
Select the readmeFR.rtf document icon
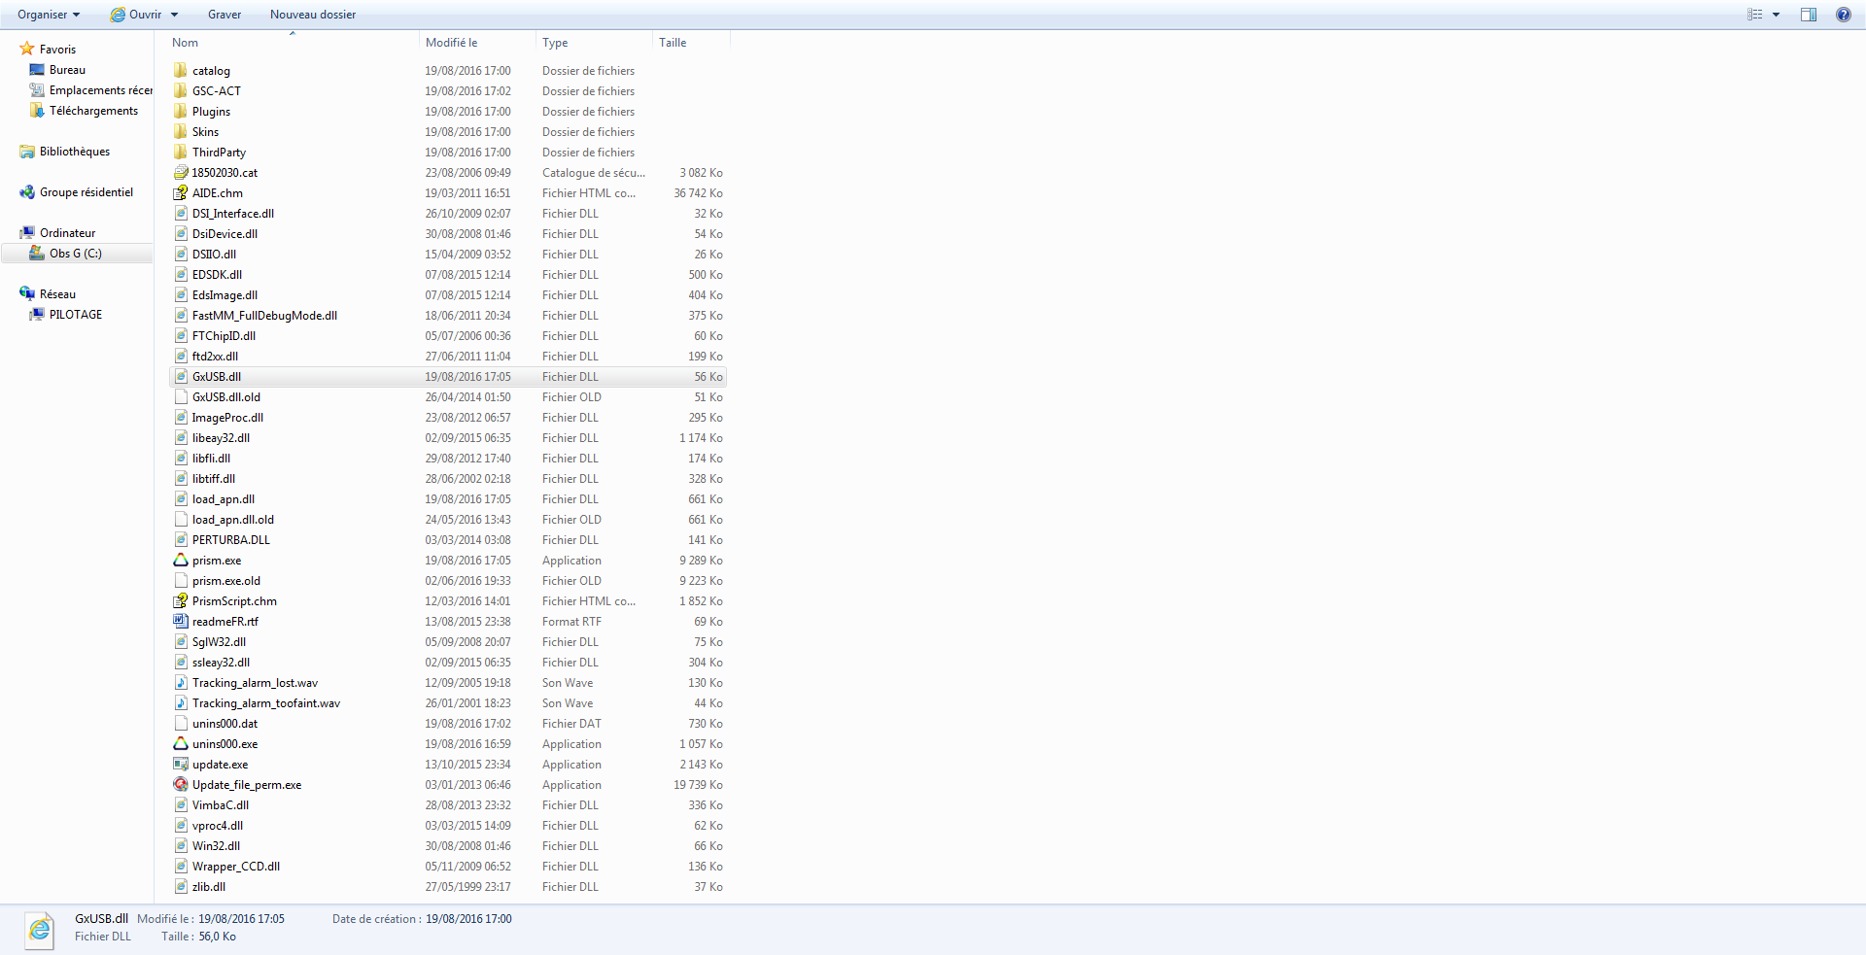click(x=181, y=622)
